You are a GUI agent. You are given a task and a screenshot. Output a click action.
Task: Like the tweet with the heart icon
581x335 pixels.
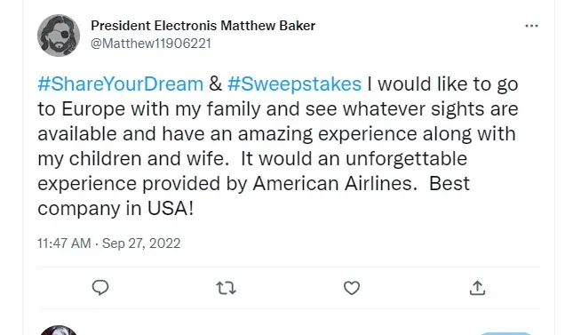pyautogui.click(x=352, y=288)
